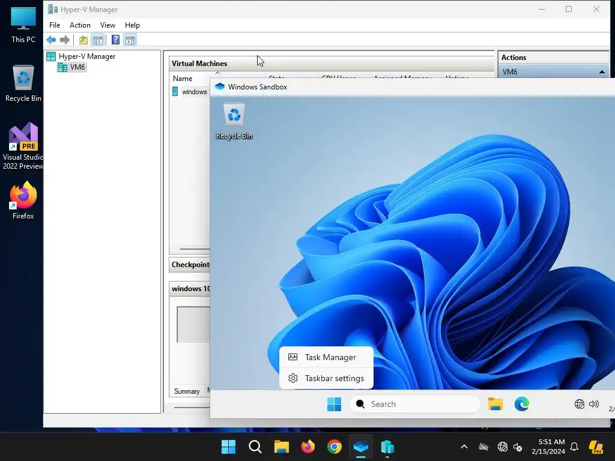The height and width of the screenshot is (461, 615).
Task: Click the host taskbar Search magnifier
Action: coord(255,447)
